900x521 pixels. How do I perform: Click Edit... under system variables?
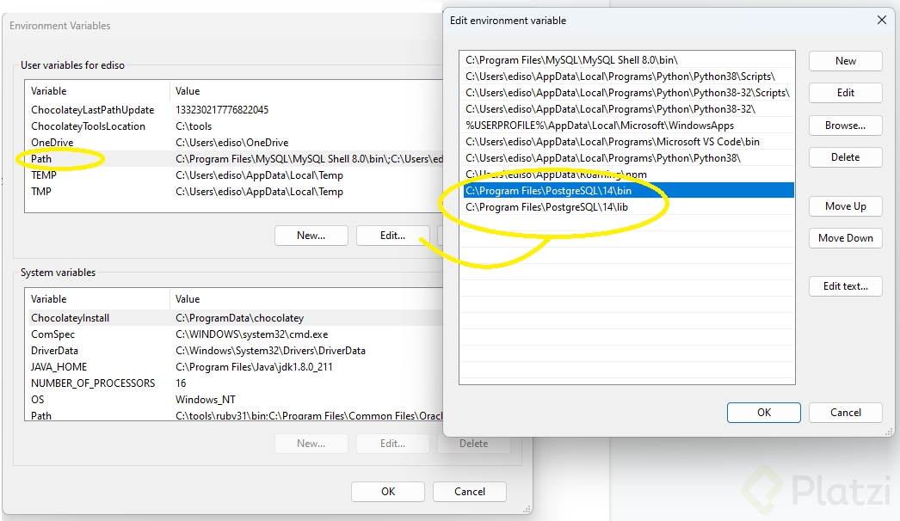(x=392, y=444)
